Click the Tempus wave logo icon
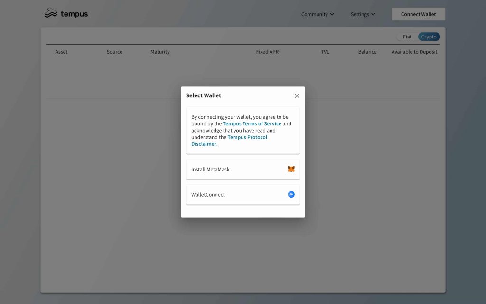486x304 pixels. pos(51,13)
